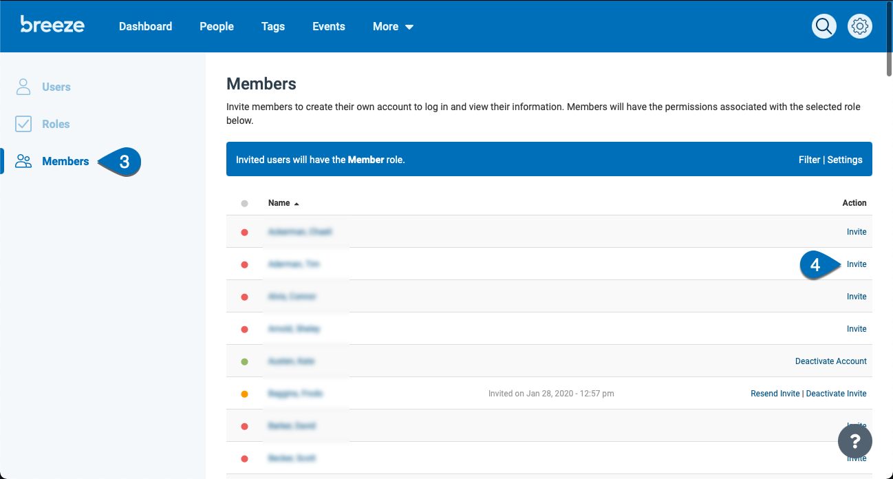Click the 'Invited on Jan 28, 2020 - 12:57 pm' text
Screen dimensions: 893x479
551,394
